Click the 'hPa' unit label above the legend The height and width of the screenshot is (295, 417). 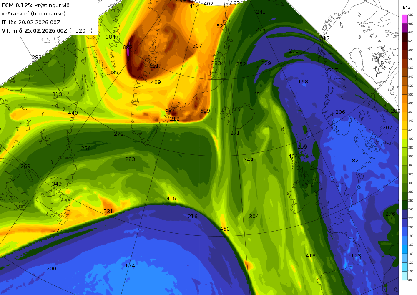coord(407,8)
